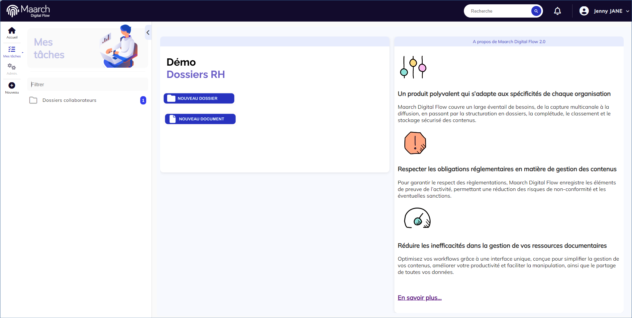
Task: Click the 'Un produit polyvalent' heading
Action: (x=504, y=94)
